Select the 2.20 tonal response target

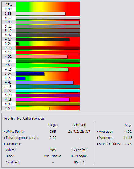click(x=53, y=138)
